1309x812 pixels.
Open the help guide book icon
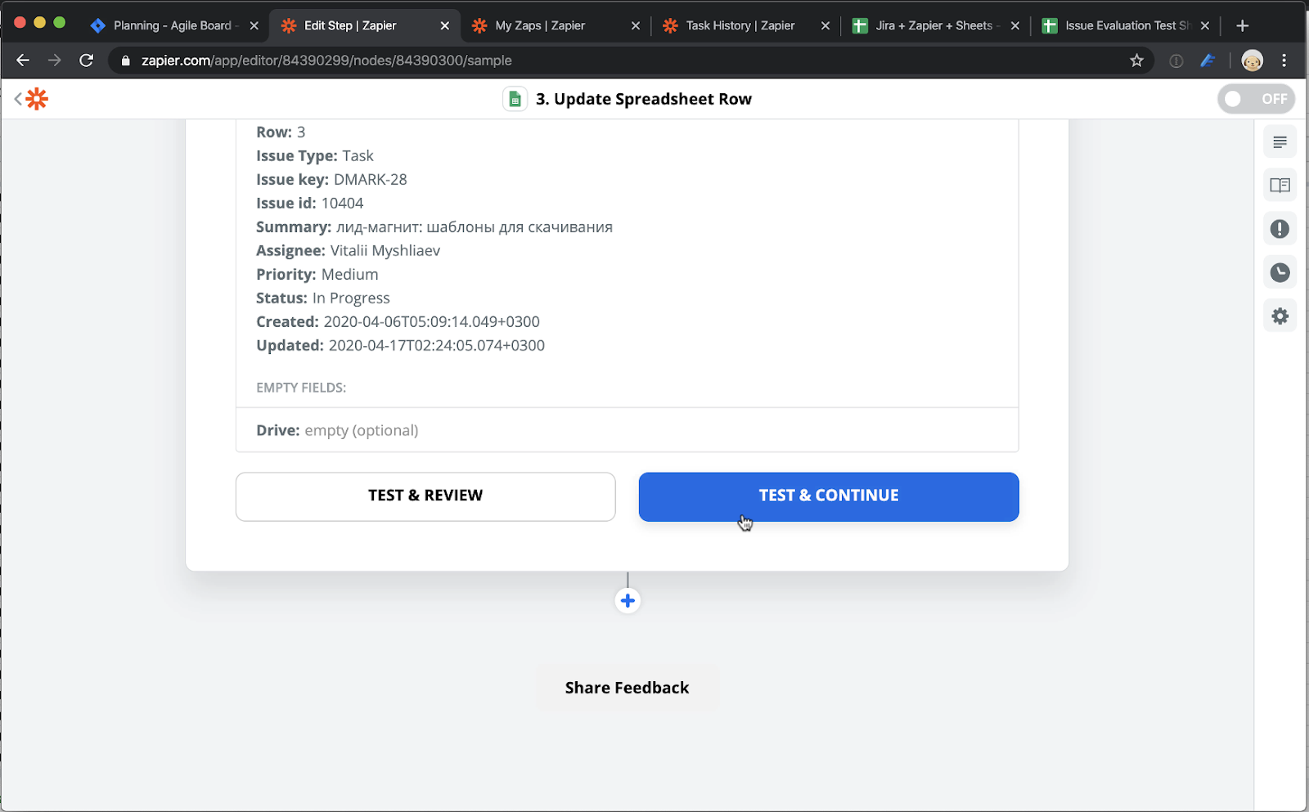1280,186
